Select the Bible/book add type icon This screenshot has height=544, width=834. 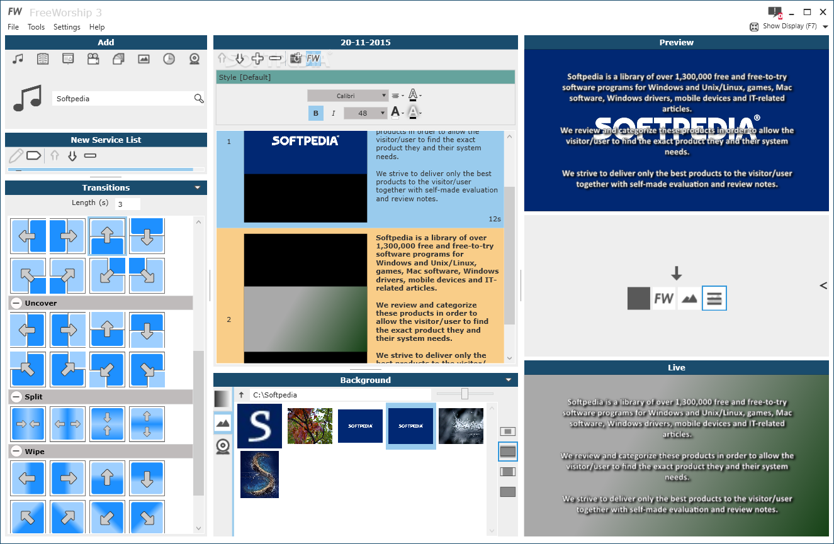(x=43, y=58)
